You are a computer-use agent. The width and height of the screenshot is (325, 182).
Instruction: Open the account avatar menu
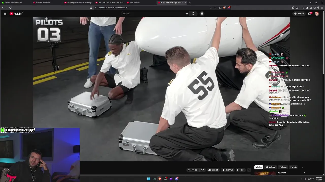[x=317, y=14]
